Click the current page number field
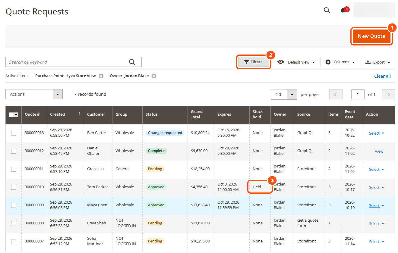398x253 pixels. 358,95
